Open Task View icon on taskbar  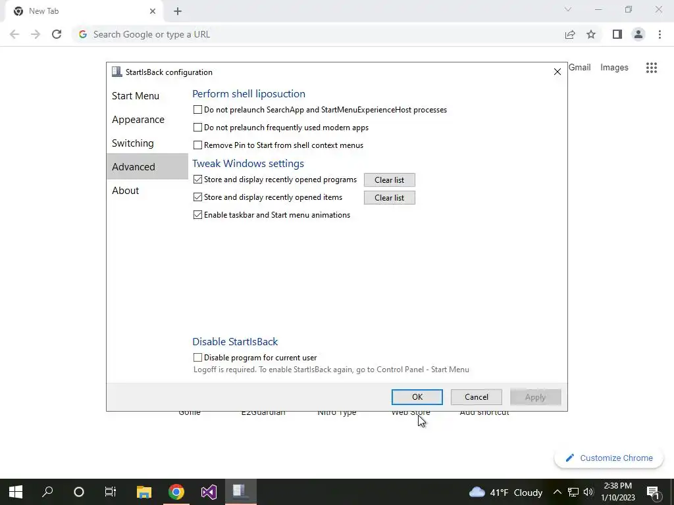coord(111,492)
